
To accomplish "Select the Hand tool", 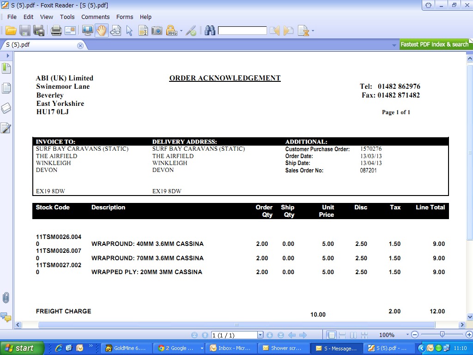I will click(x=102, y=31).
